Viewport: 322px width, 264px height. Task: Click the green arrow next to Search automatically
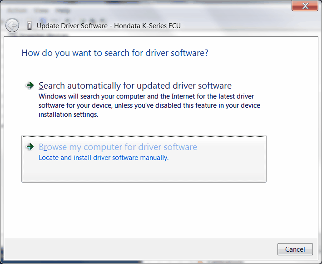tap(30, 85)
